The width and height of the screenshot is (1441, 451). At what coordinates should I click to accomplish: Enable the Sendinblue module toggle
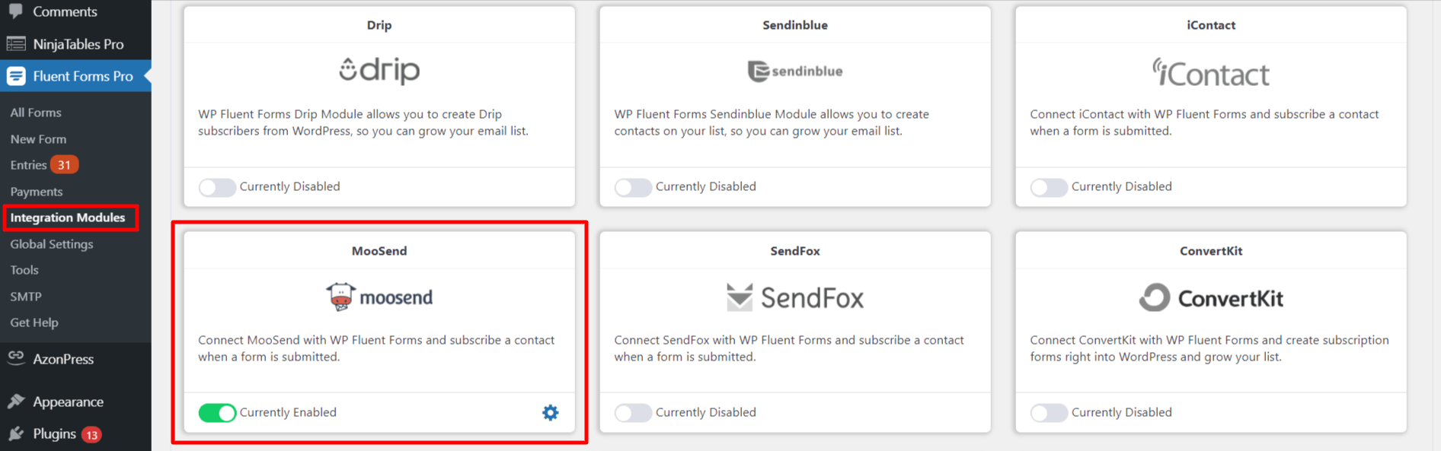tap(633, 187)
